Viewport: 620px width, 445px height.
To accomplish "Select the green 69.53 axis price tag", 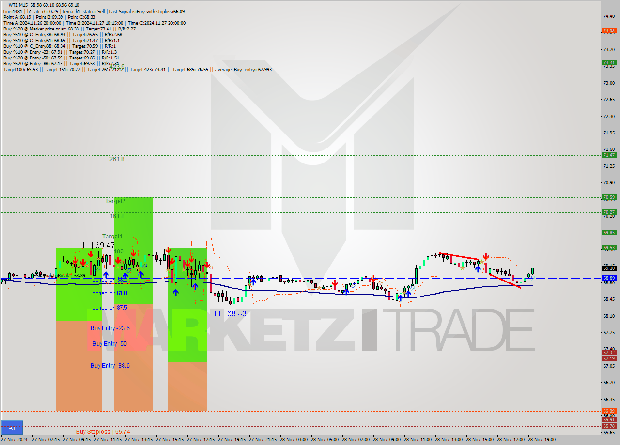I will [609, 247].
